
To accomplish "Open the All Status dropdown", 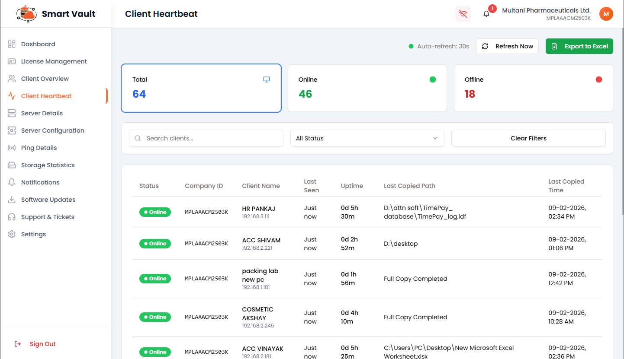I will (367, 138).
